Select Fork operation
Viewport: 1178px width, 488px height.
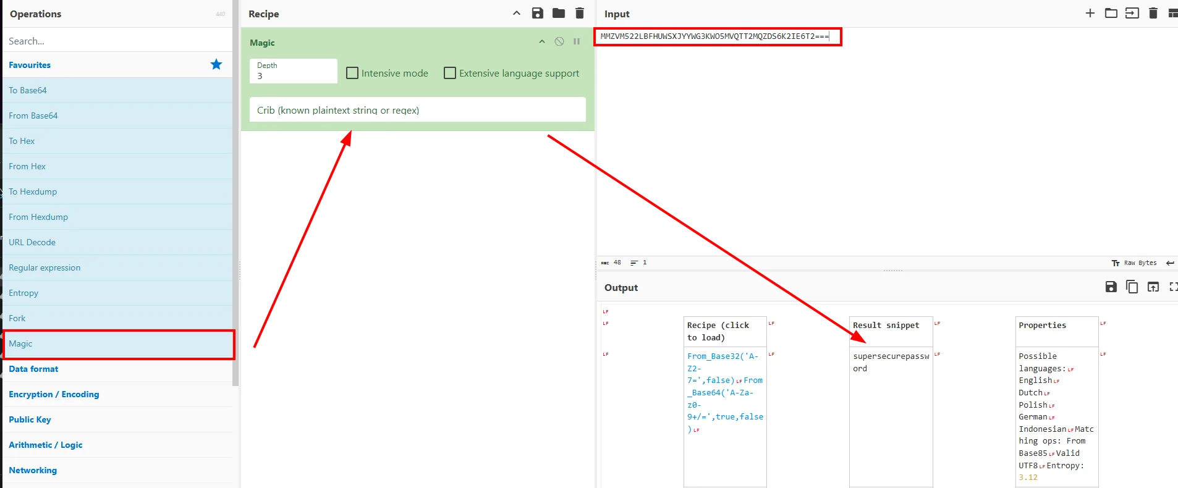tap(117, 318)
